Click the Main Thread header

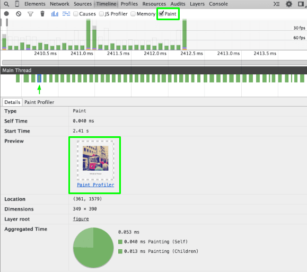coord(154,71)
